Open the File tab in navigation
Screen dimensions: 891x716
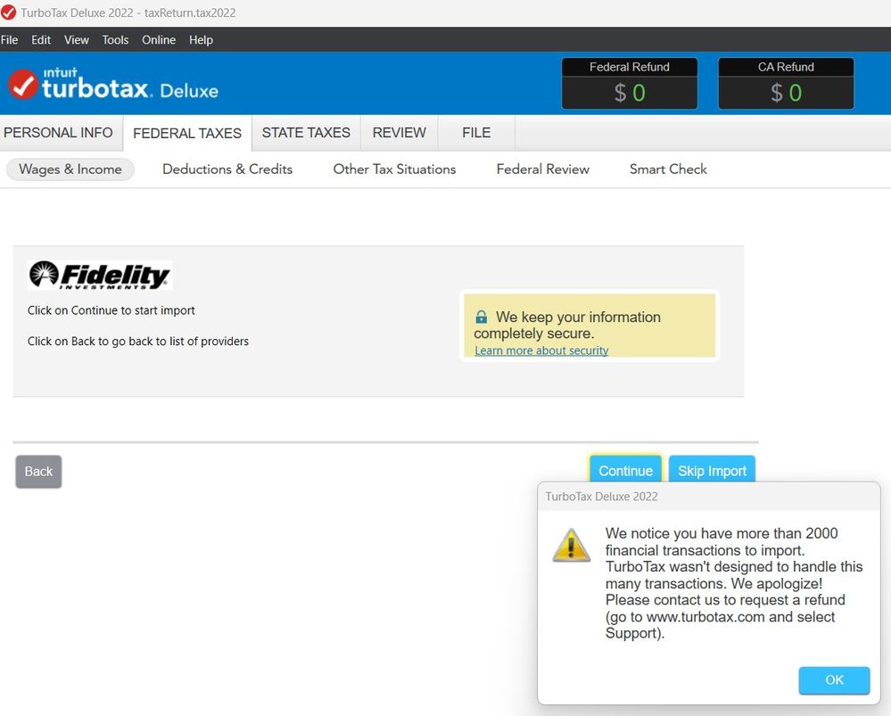point(476,132)
